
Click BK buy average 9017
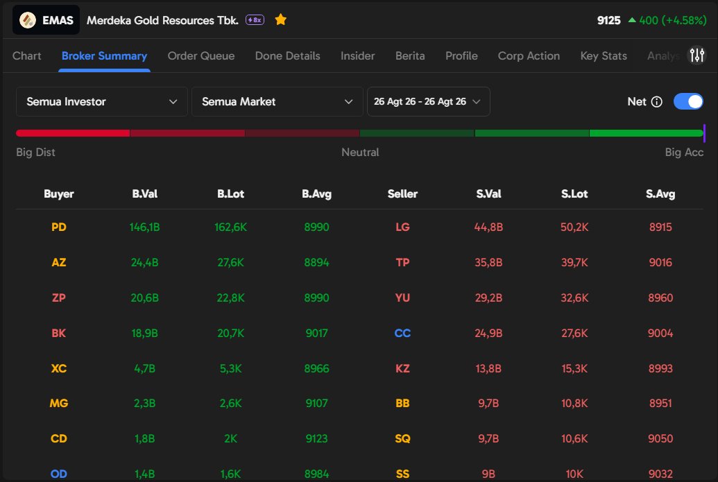316,333
